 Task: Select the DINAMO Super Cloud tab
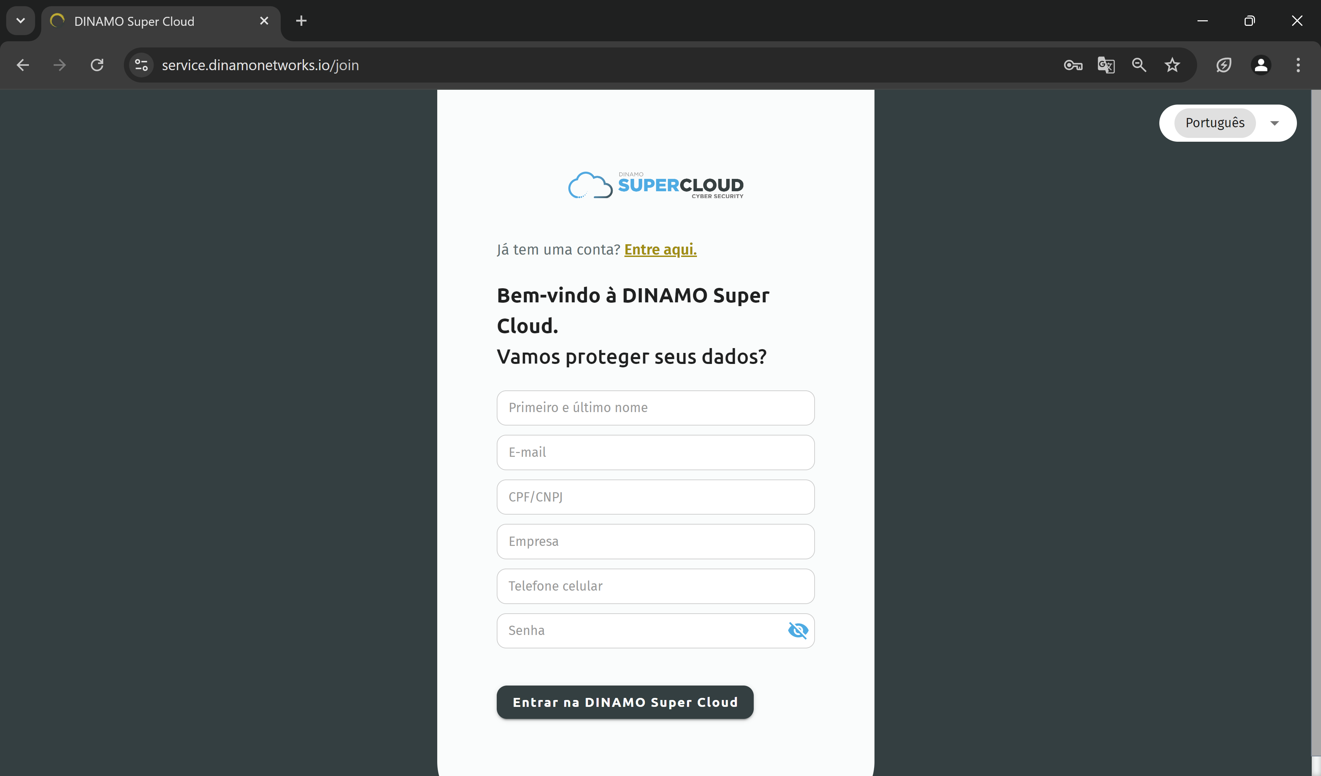tap(160, 21)
